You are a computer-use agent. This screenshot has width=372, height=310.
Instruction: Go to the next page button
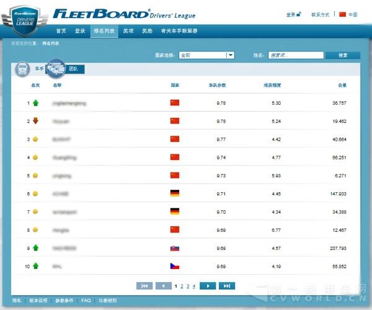(x=208, y=286)
